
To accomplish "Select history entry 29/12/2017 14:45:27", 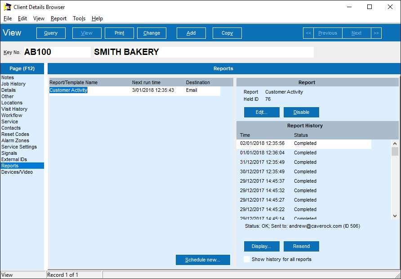I will (x=304, y=200).
